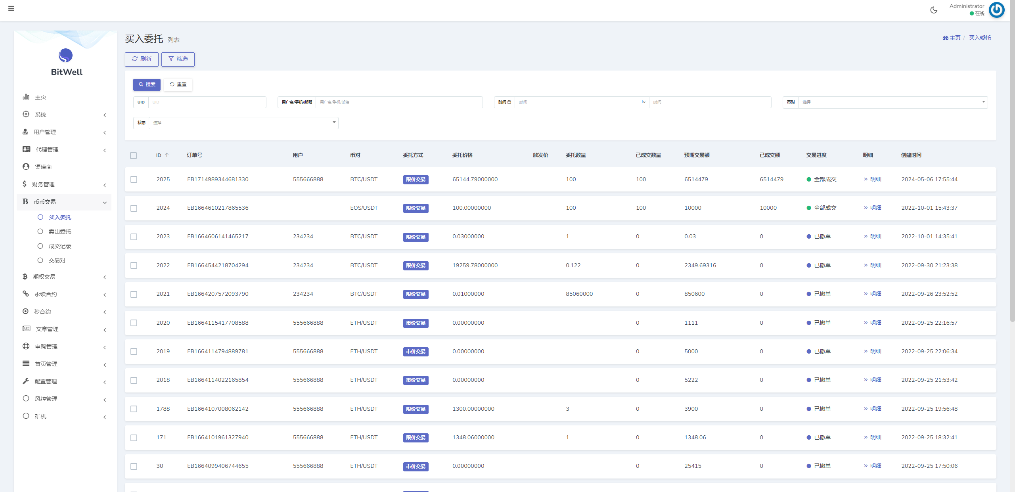Click the filter 筛选 icon
This screenshot has height=492, width=1015.
177,59
